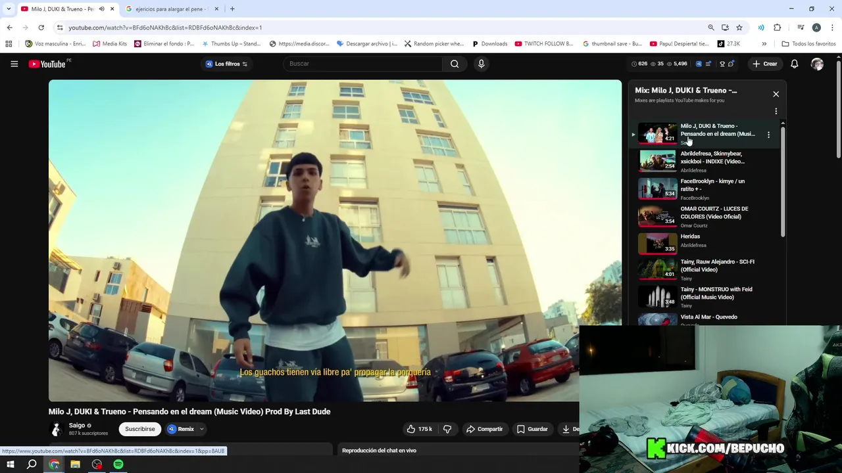Viewport: 842px width, 473px height.
Task: Open Random picker wheel bookmark
Action: click(x=434, y=44)
